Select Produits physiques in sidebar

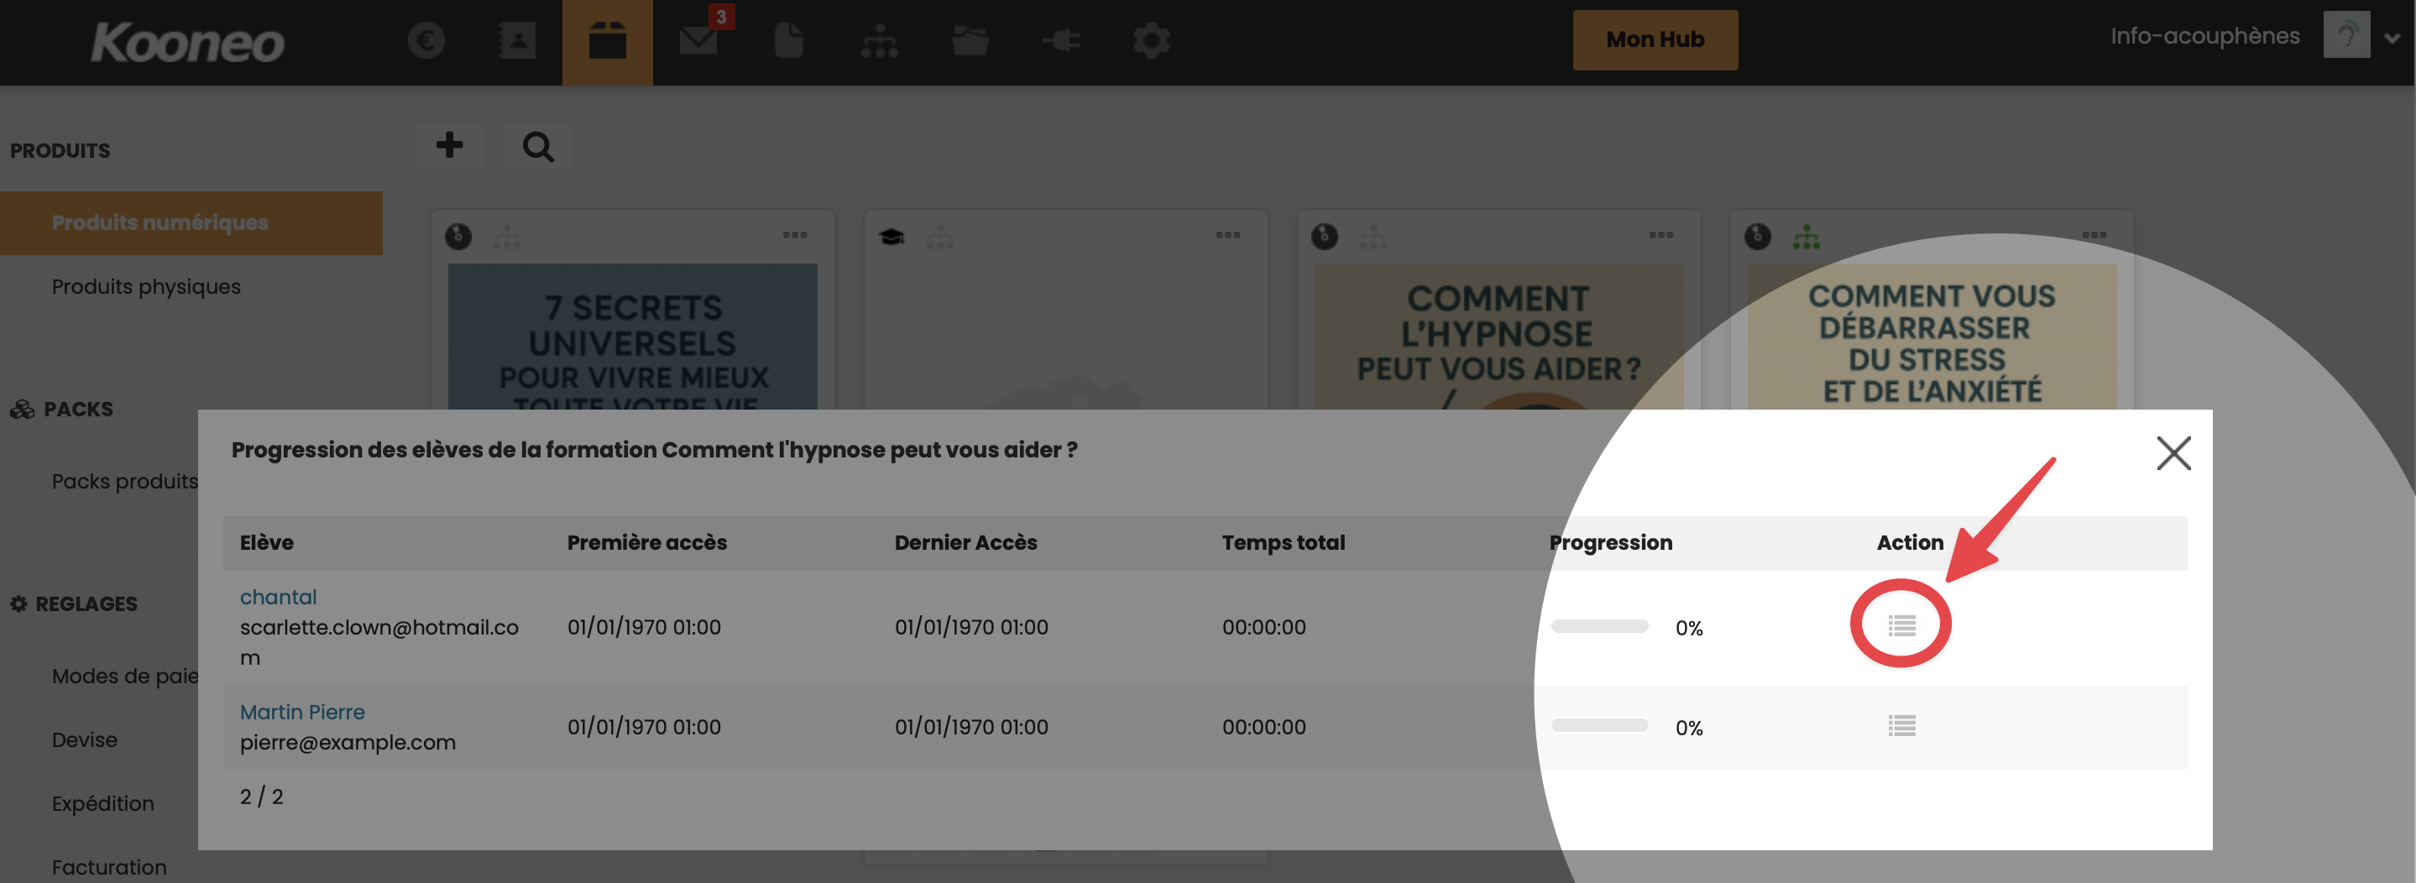pyautogui.click(x=146, y=287)
